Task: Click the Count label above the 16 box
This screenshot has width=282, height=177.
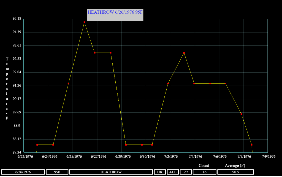Action: [x=204, y=165]
